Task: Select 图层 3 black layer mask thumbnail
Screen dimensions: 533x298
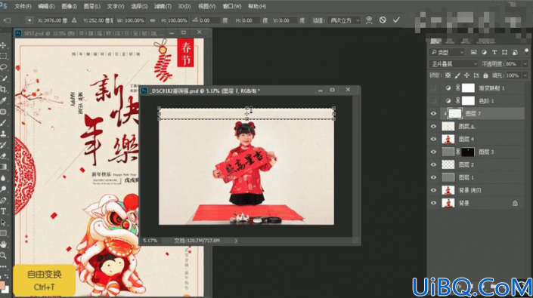Action: pyautogui.click(x=468, y=152)
